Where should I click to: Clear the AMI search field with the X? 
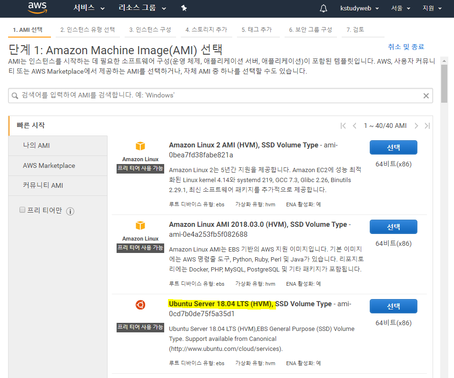coord(426,96)
